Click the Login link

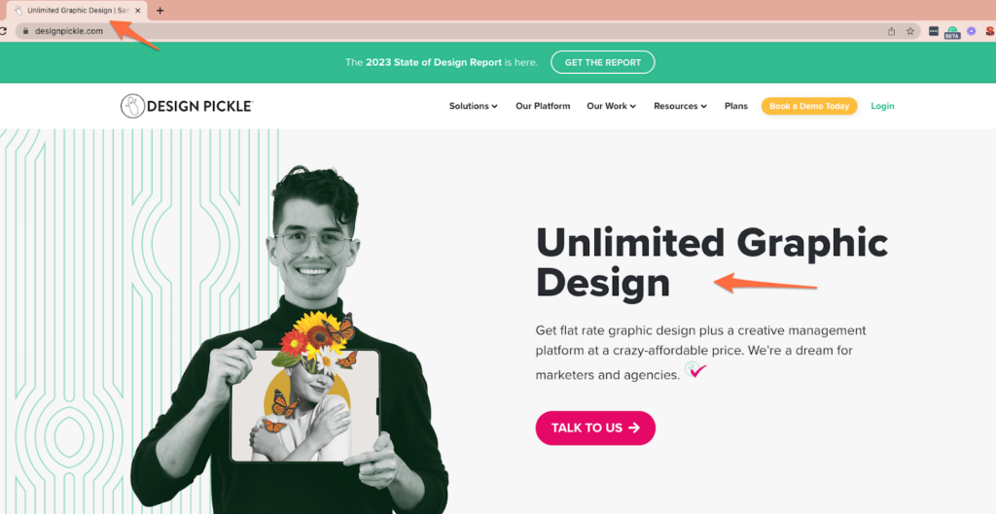pos(882,106)
